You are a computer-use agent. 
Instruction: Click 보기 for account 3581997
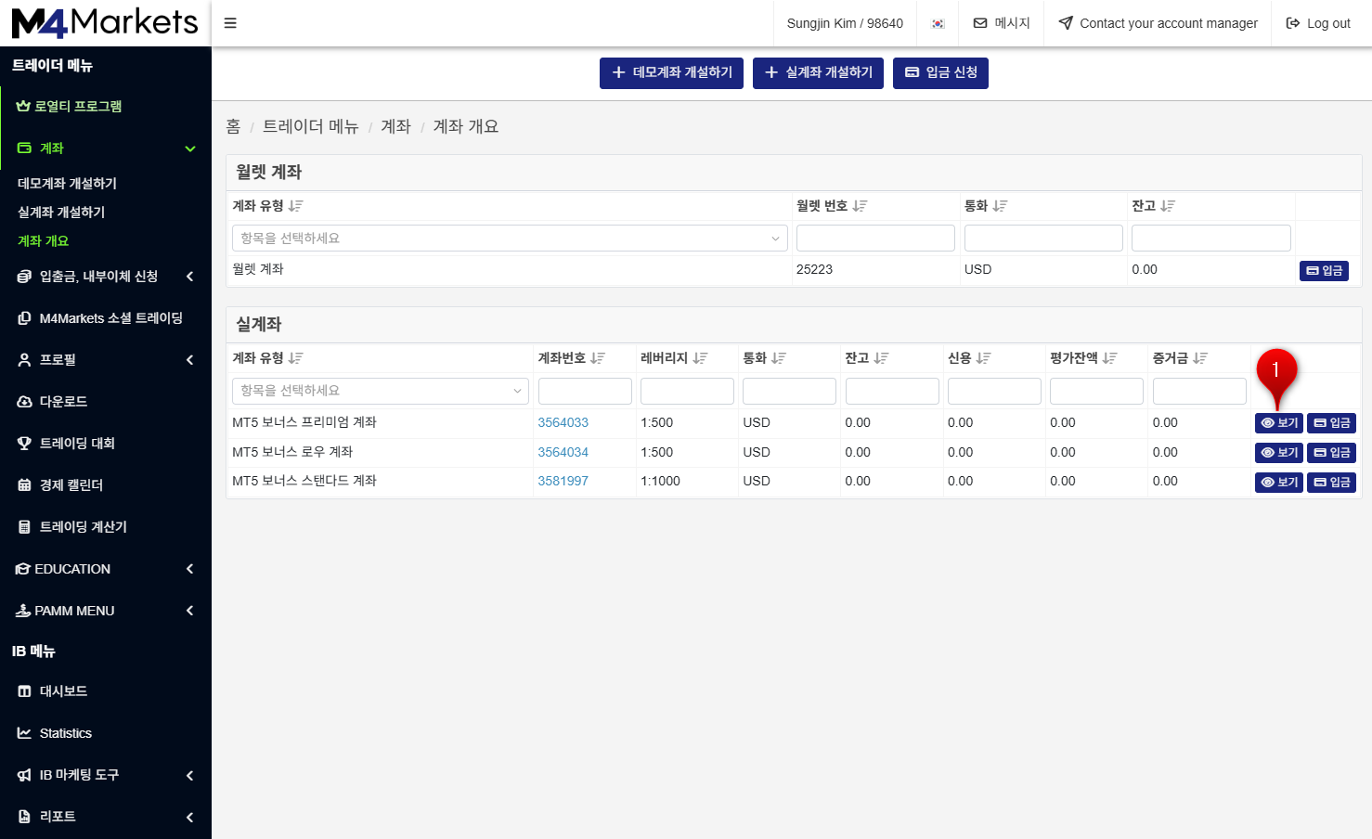pyautogui.click(x=1279, y=483)
